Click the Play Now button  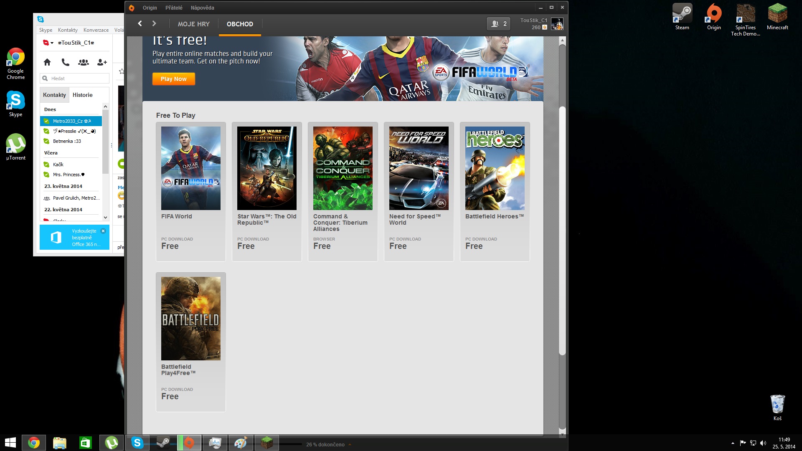click(x=173, y=79)
